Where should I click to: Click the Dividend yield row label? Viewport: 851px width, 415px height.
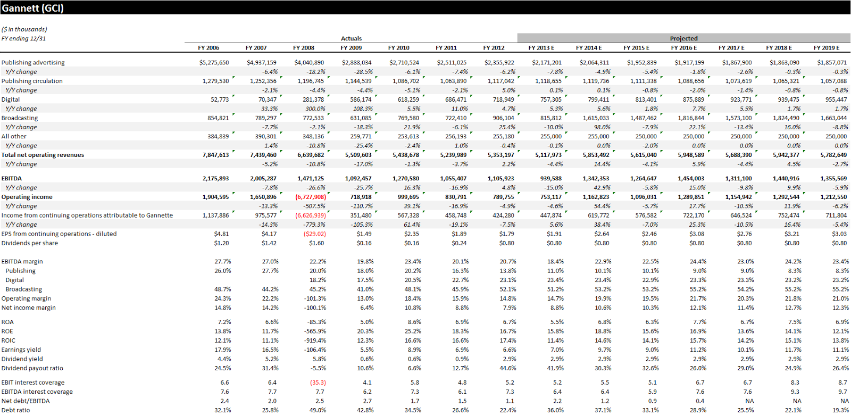22,359
